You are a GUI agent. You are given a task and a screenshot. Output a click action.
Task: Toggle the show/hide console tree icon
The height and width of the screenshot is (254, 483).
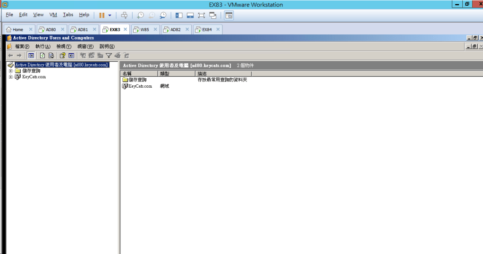point(31,56)
